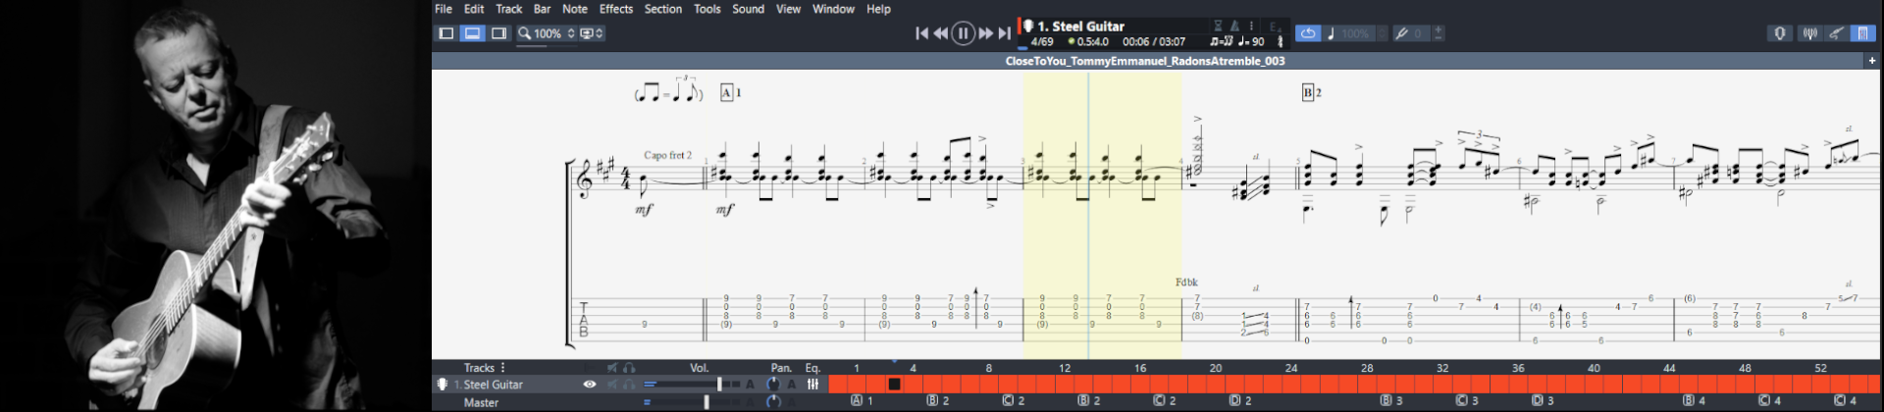Toggle the metronome icon
Viewport: 1884px width, 412px height.
1234,26
